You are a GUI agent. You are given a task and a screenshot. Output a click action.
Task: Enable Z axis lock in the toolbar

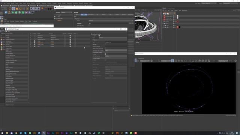(x=38, y=9)
